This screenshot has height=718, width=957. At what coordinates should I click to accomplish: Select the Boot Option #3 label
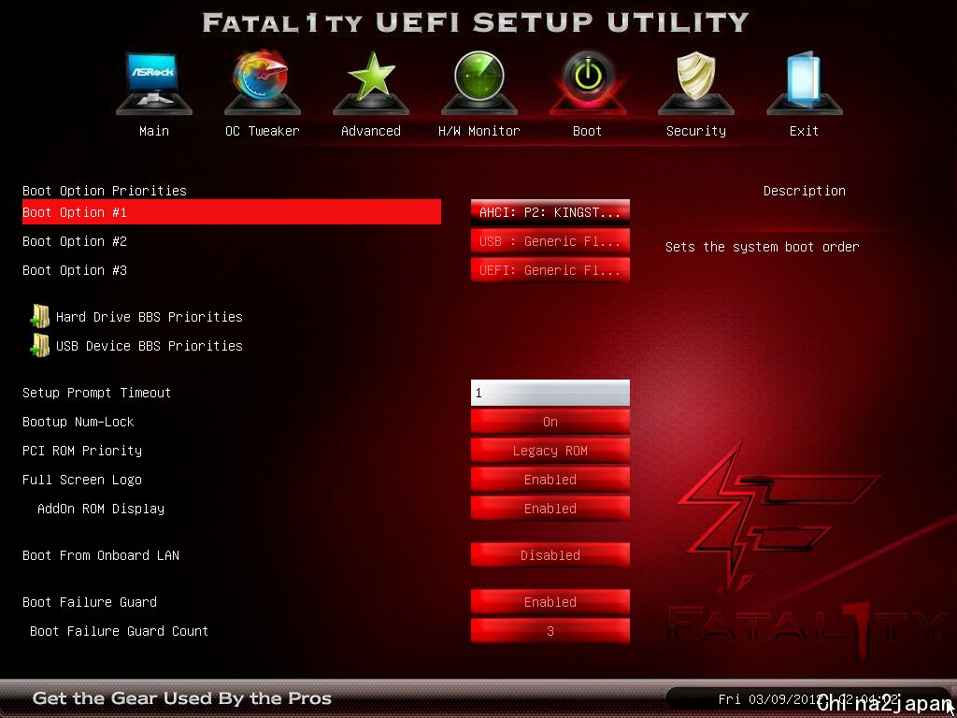(x=75, y=270)
